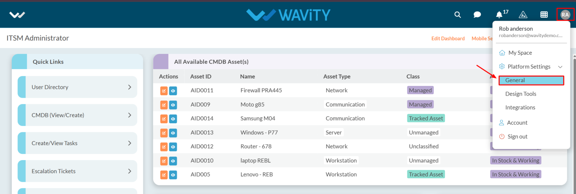Image resolution: width=576 pixels, height=194 pixels.
Task: Edit asset AID0011 with orange pencil icon
Action: [x=164, y=91]
